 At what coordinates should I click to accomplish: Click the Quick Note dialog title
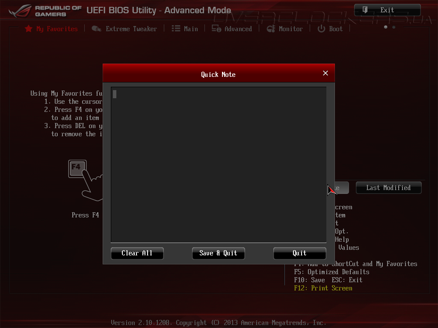219,75
